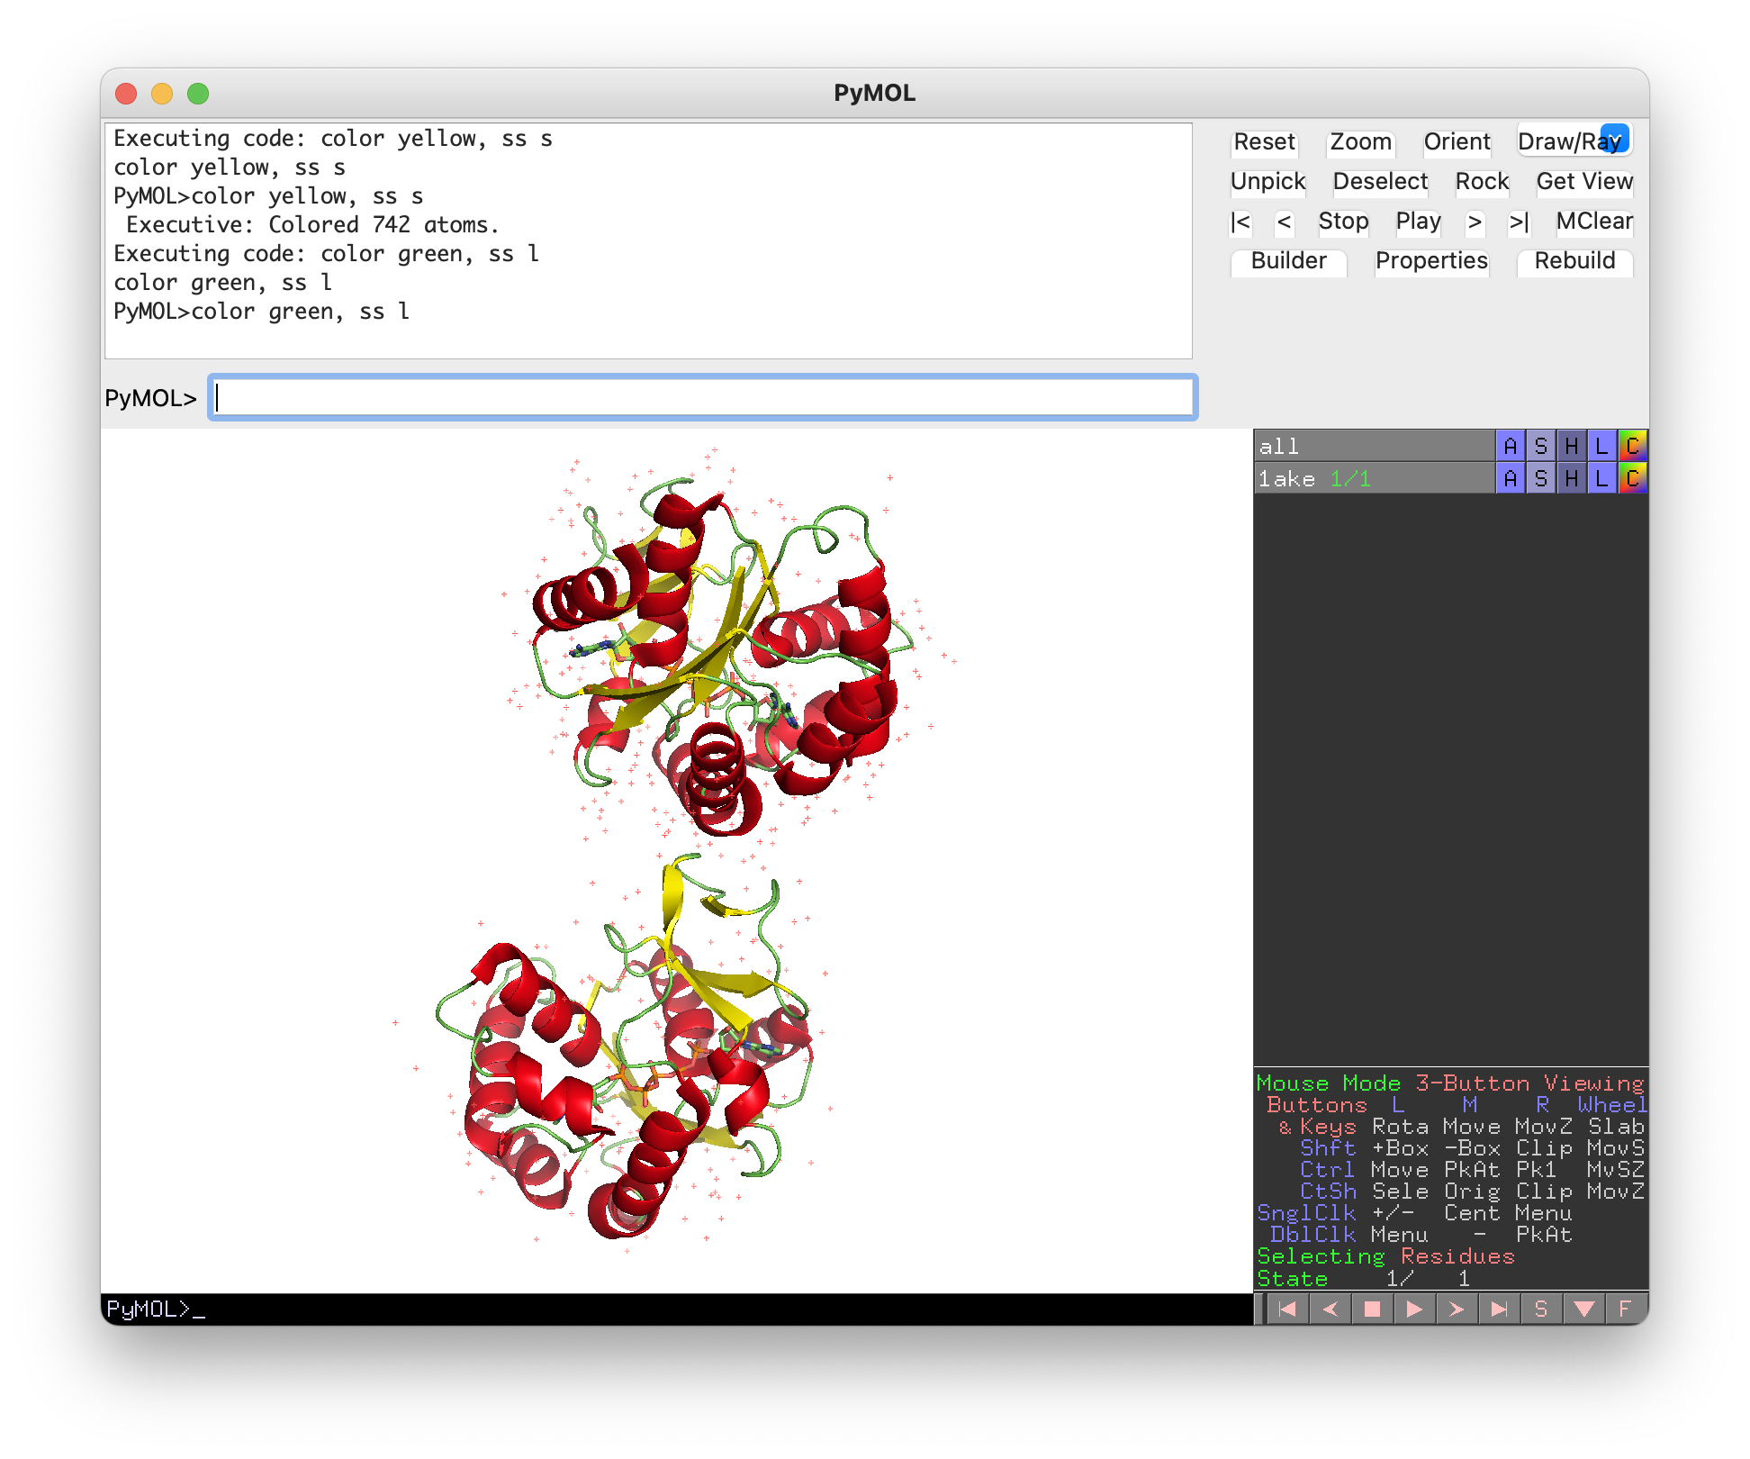Image resolution: width=1750 pixels, height=1459 pixels.
Task: Open Label menu for 1ake
Action: click(x=1601, y=479)
